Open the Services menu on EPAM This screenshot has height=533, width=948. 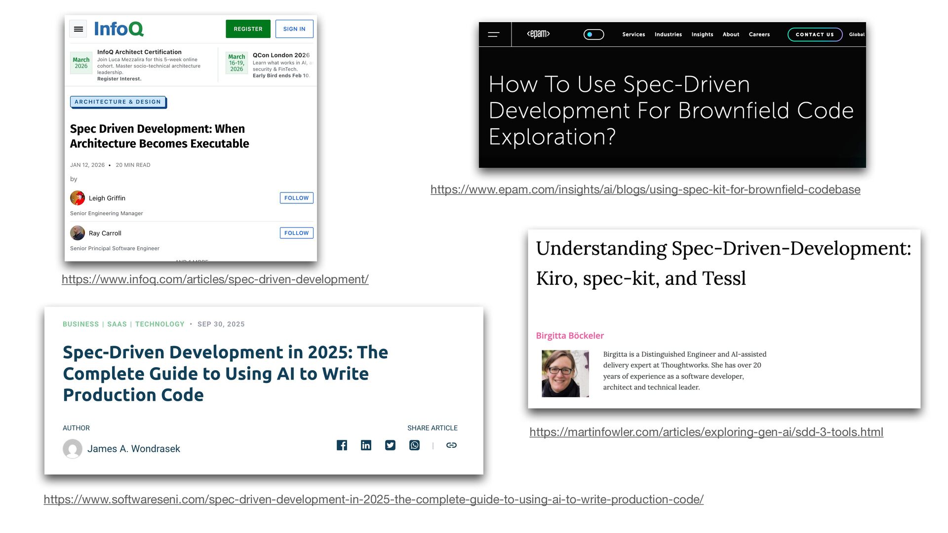point(633,35)
